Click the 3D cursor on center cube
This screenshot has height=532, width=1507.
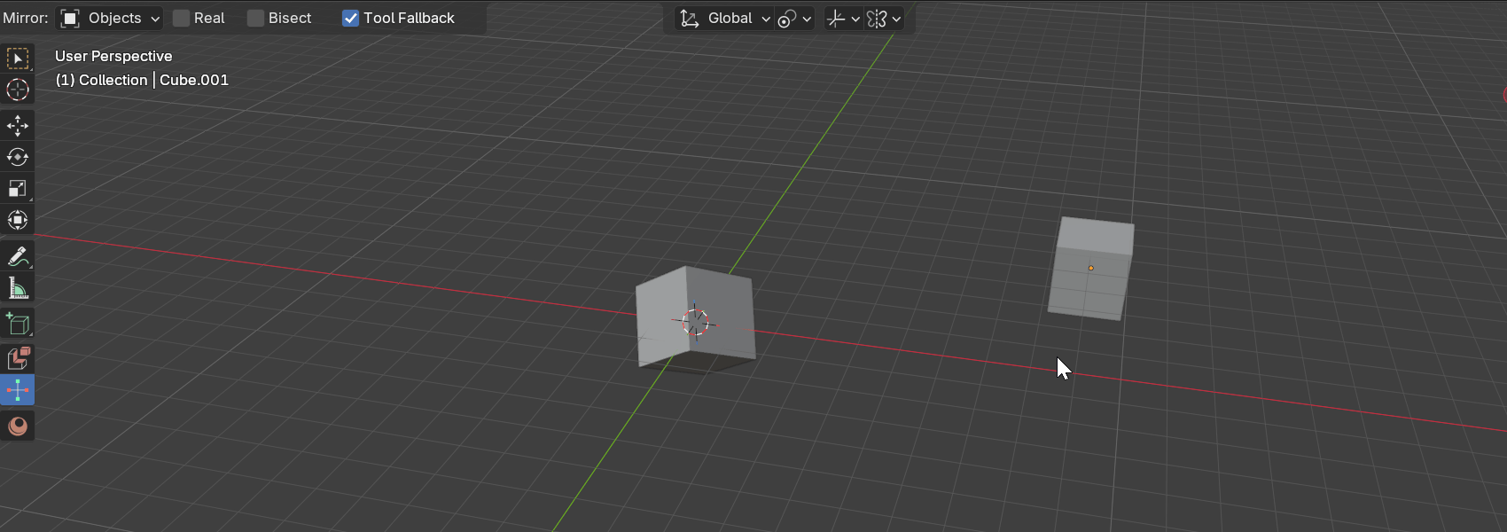tap(695, 321)
